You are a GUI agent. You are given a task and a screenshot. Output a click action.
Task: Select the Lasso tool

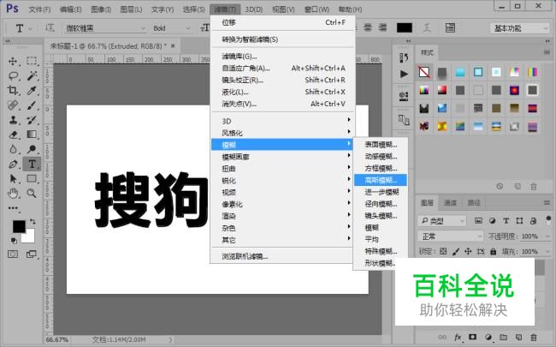13,75
